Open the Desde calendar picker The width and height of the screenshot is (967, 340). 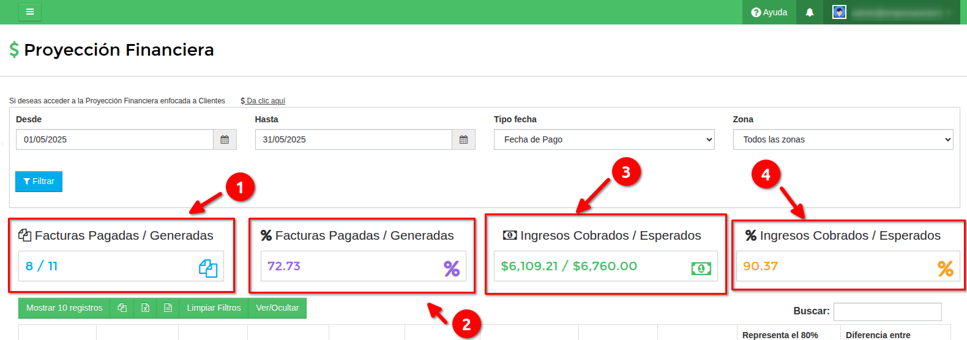225,139
